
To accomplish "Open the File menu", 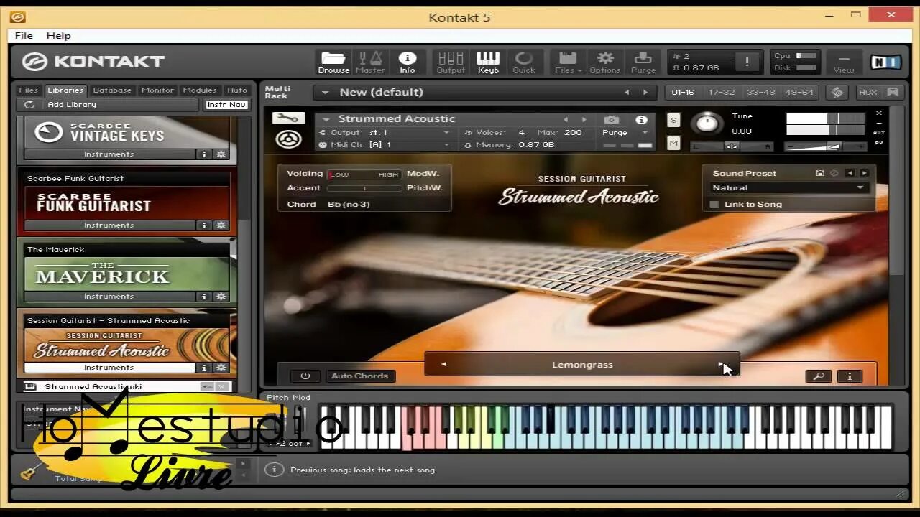I will [x=24, y=36].
